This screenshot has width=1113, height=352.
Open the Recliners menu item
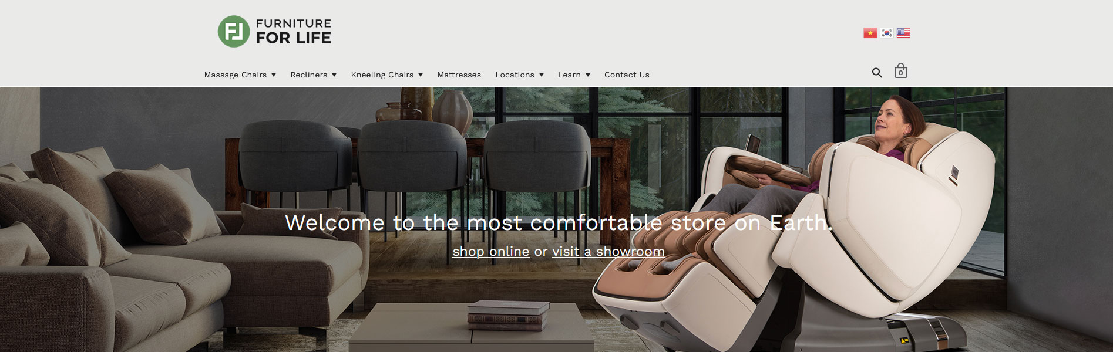(x=308, y=75)
